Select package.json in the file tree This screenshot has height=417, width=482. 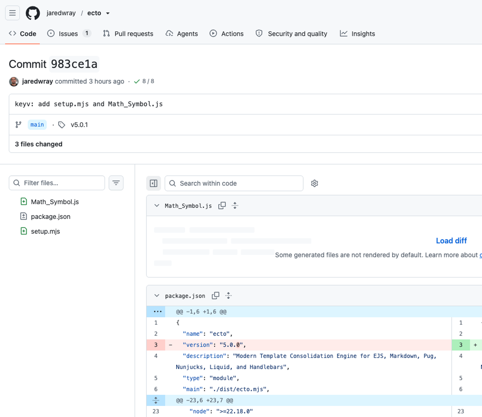click(51, 216)
